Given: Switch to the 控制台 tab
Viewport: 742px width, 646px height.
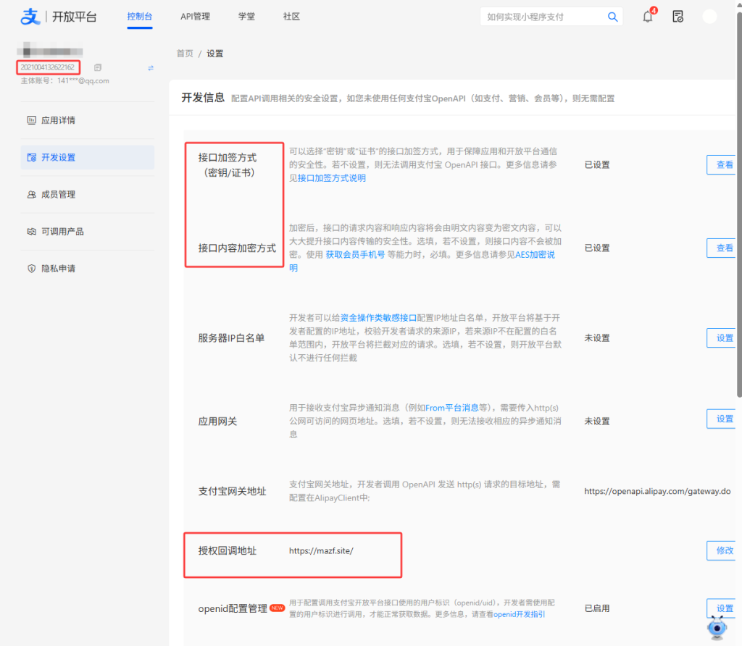Looking at the screenshot, I should tap(140, 17).
